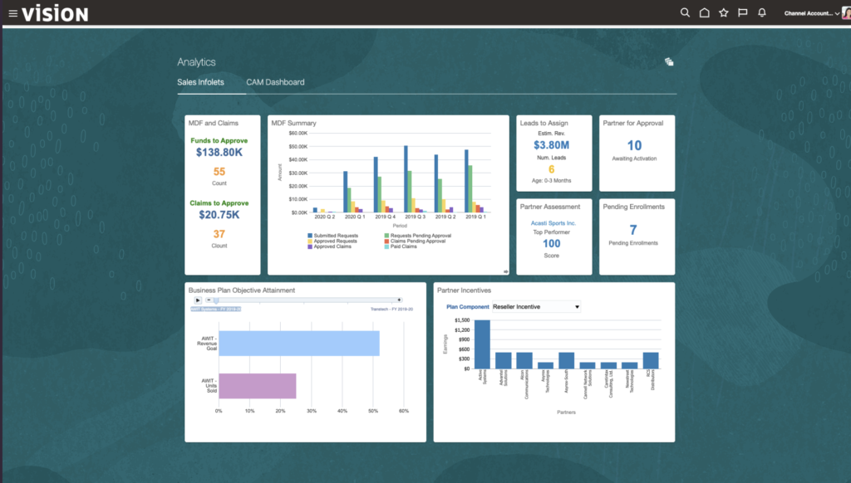The image size is (851, 483).
Task: Click the Transtech - FY 2019-20 link
Action: pyautogui.click(x=392, y=309)
